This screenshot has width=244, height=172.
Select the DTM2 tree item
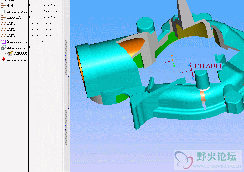11,29
